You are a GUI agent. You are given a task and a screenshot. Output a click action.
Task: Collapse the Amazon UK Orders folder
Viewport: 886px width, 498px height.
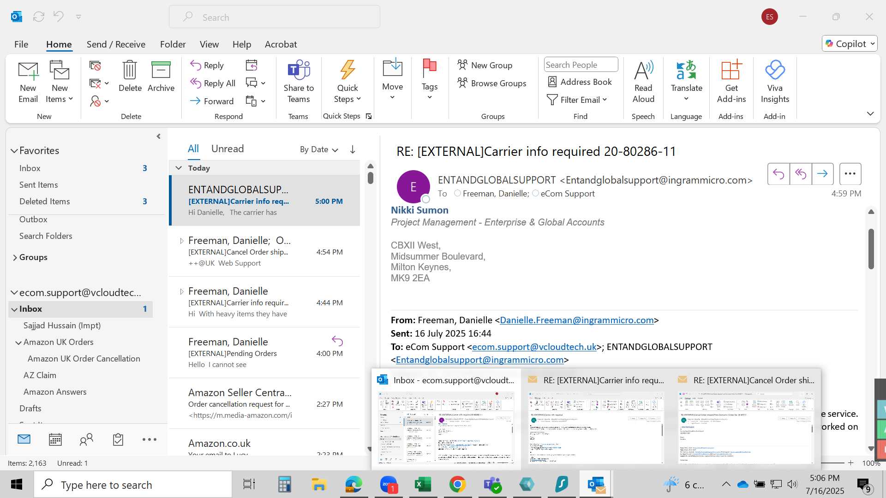pos(18,343)
